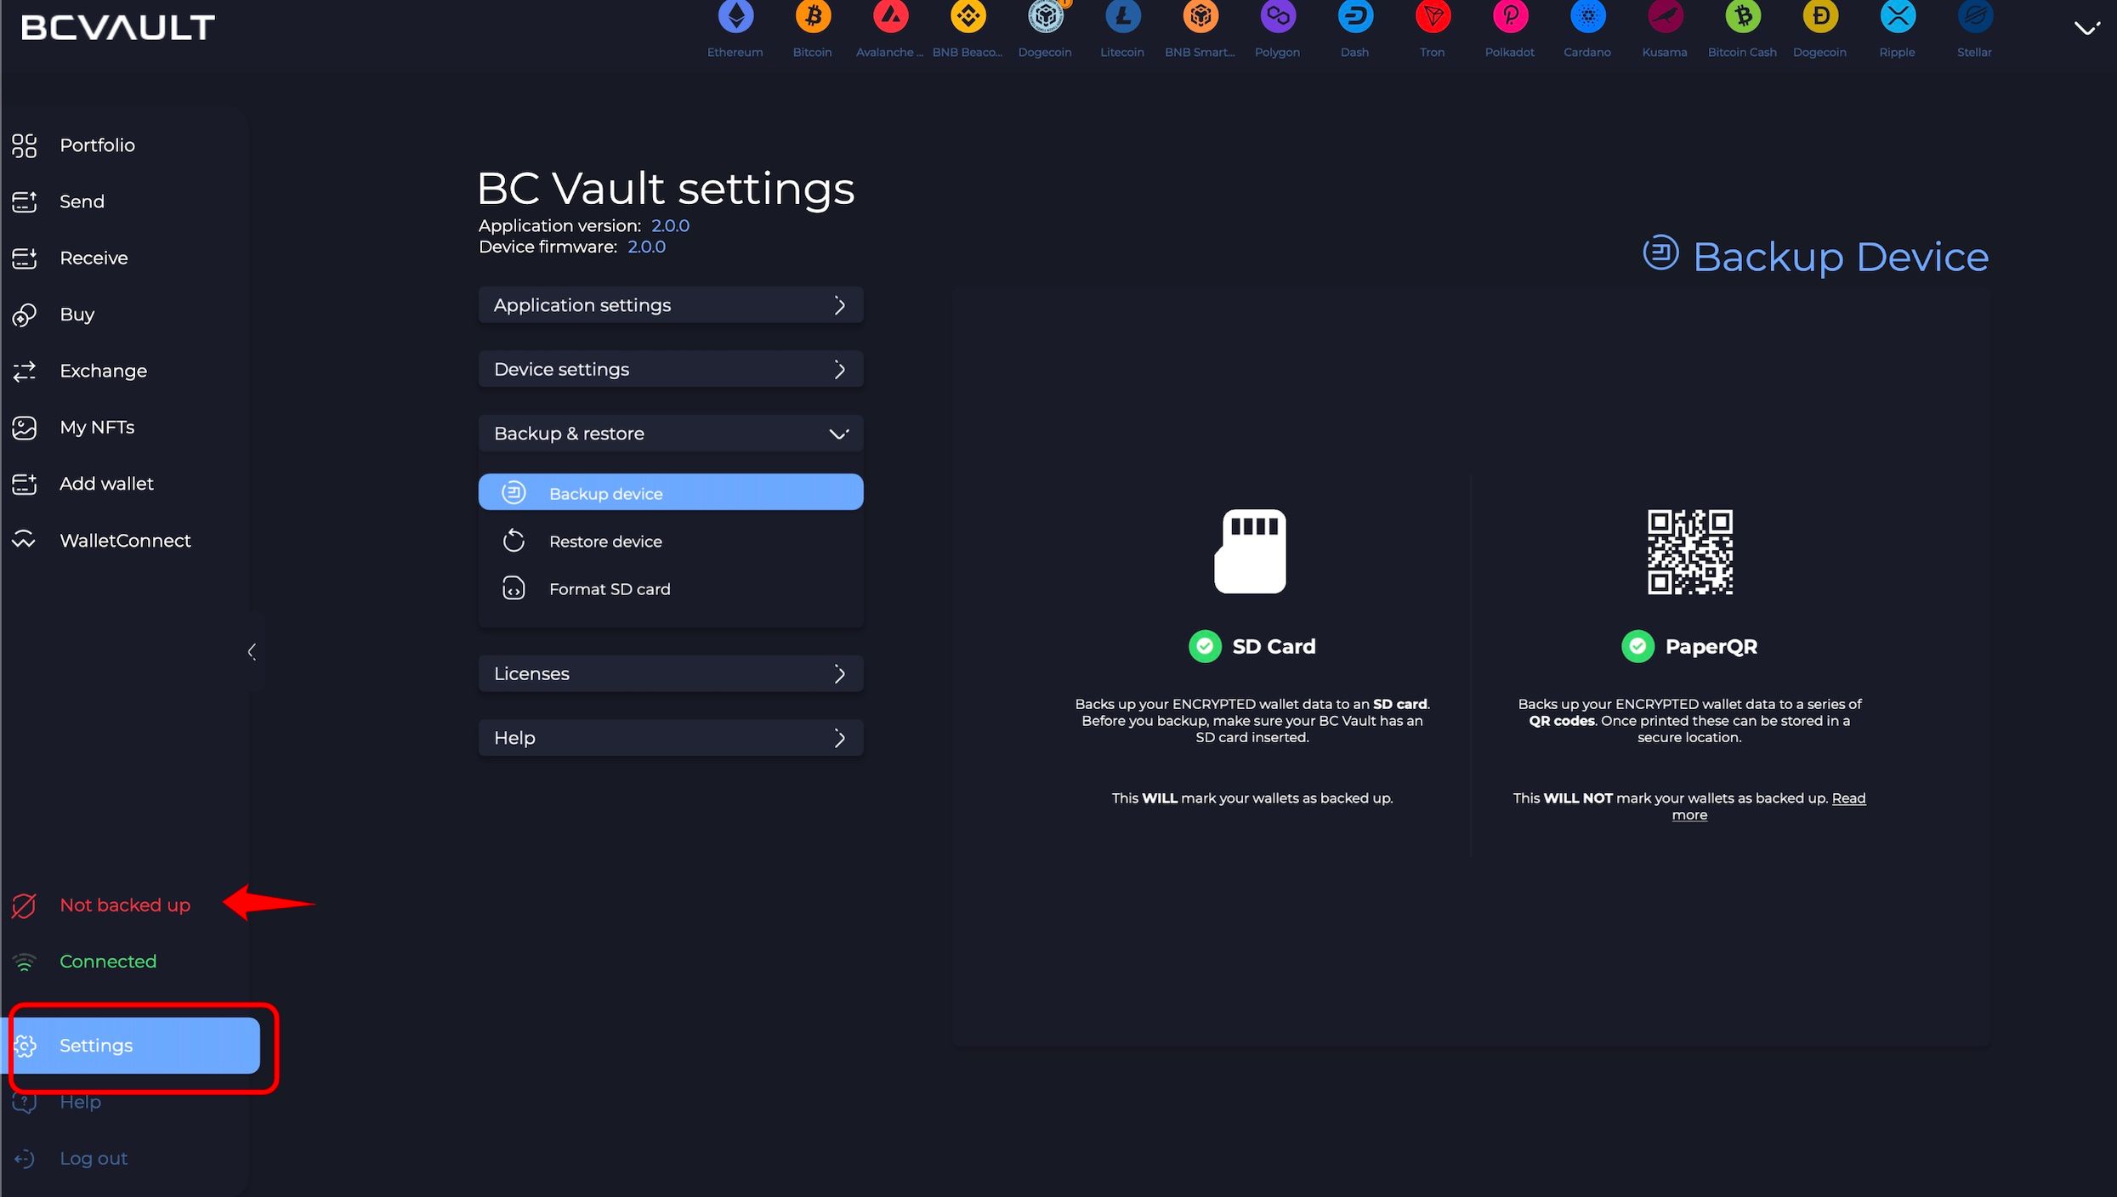The height and width of the screenshot is (1197, 2117).
Task: Select the PaperQR green checkmark
Action: pyautogui.click(x=1637, y=647)
